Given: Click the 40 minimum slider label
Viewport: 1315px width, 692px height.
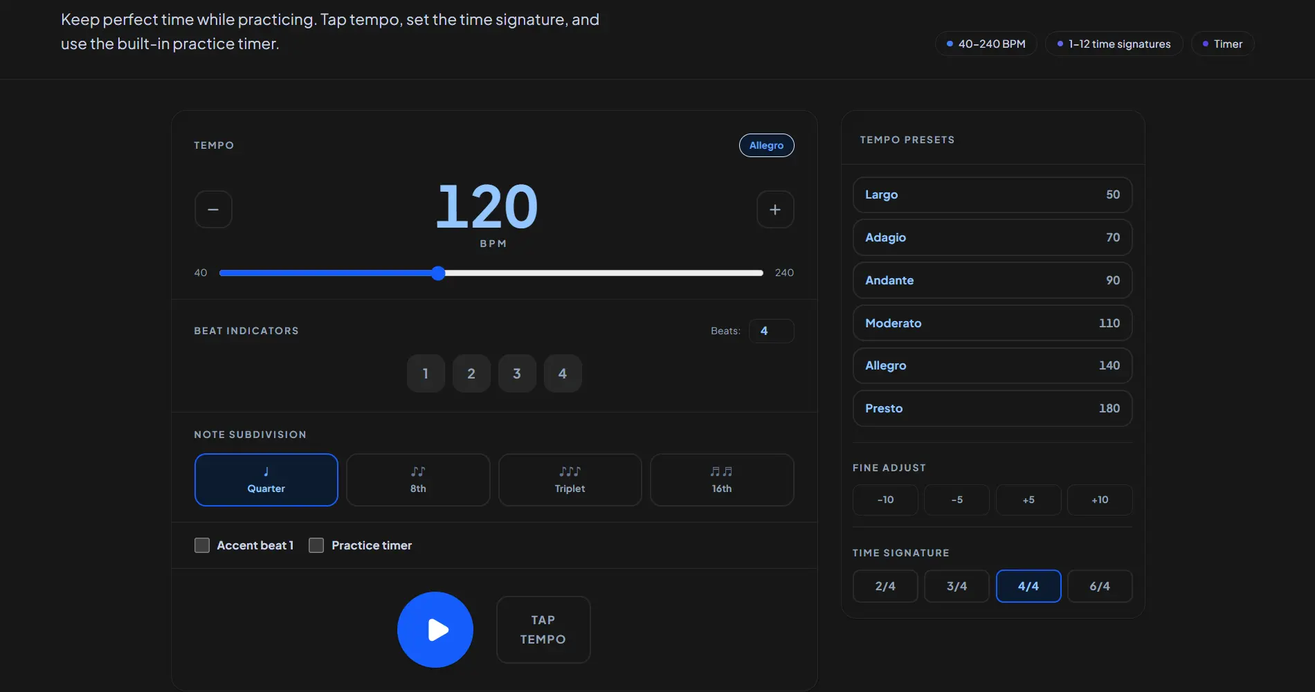Looking at the screenshot, I should (x=201, y=273).
